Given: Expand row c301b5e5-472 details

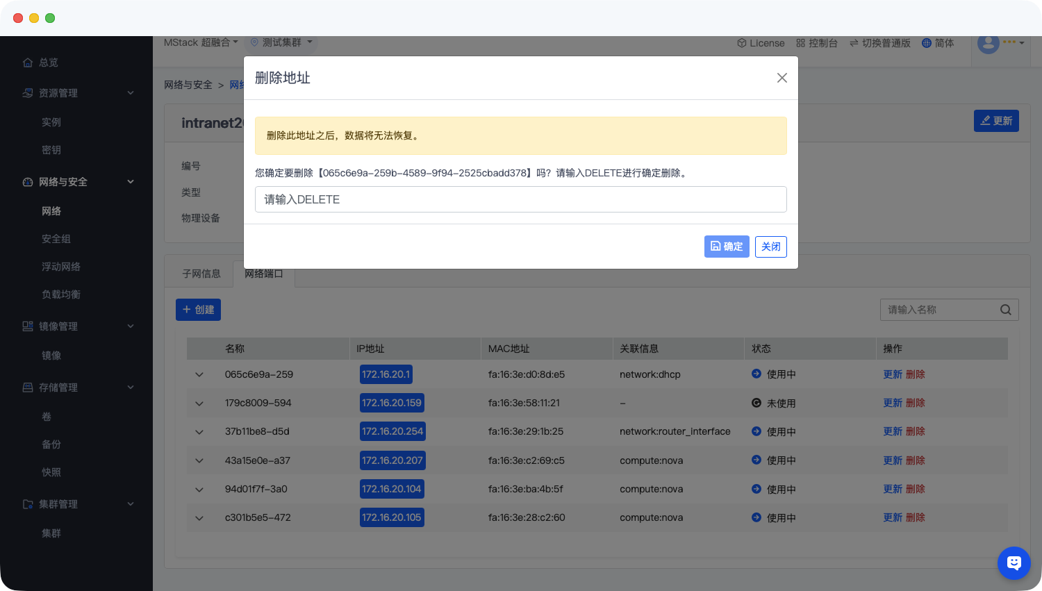Looking at the screenshot, I should pos(199,518).
